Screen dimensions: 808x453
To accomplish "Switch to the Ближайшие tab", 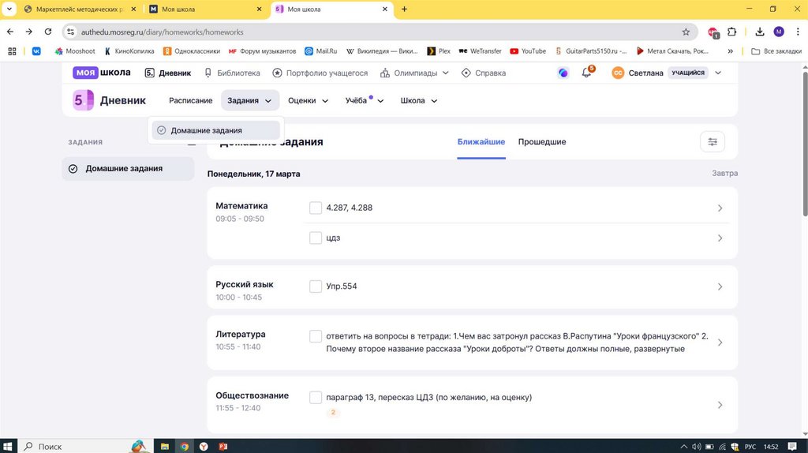I will point(481,142).
